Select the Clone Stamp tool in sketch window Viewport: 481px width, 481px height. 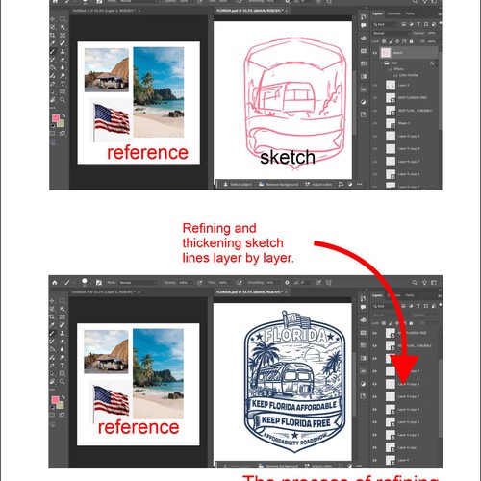pos(63,51)
